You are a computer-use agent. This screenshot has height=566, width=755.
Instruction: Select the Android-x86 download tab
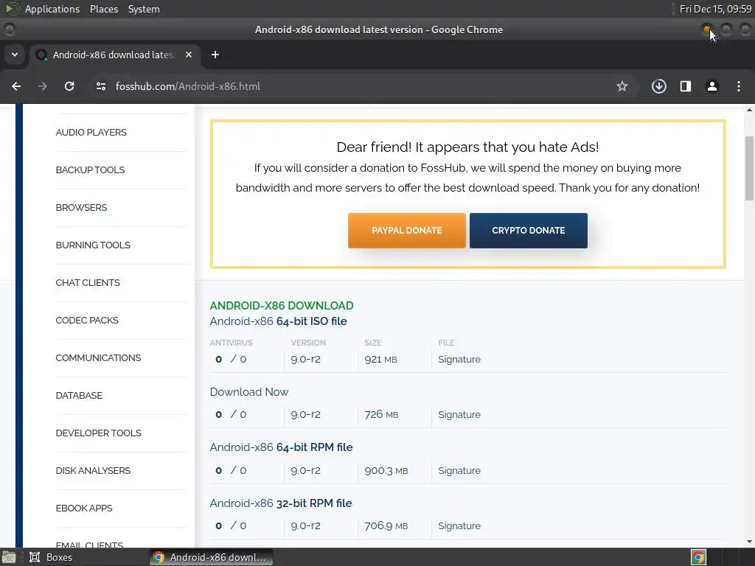tap(113, 55)
